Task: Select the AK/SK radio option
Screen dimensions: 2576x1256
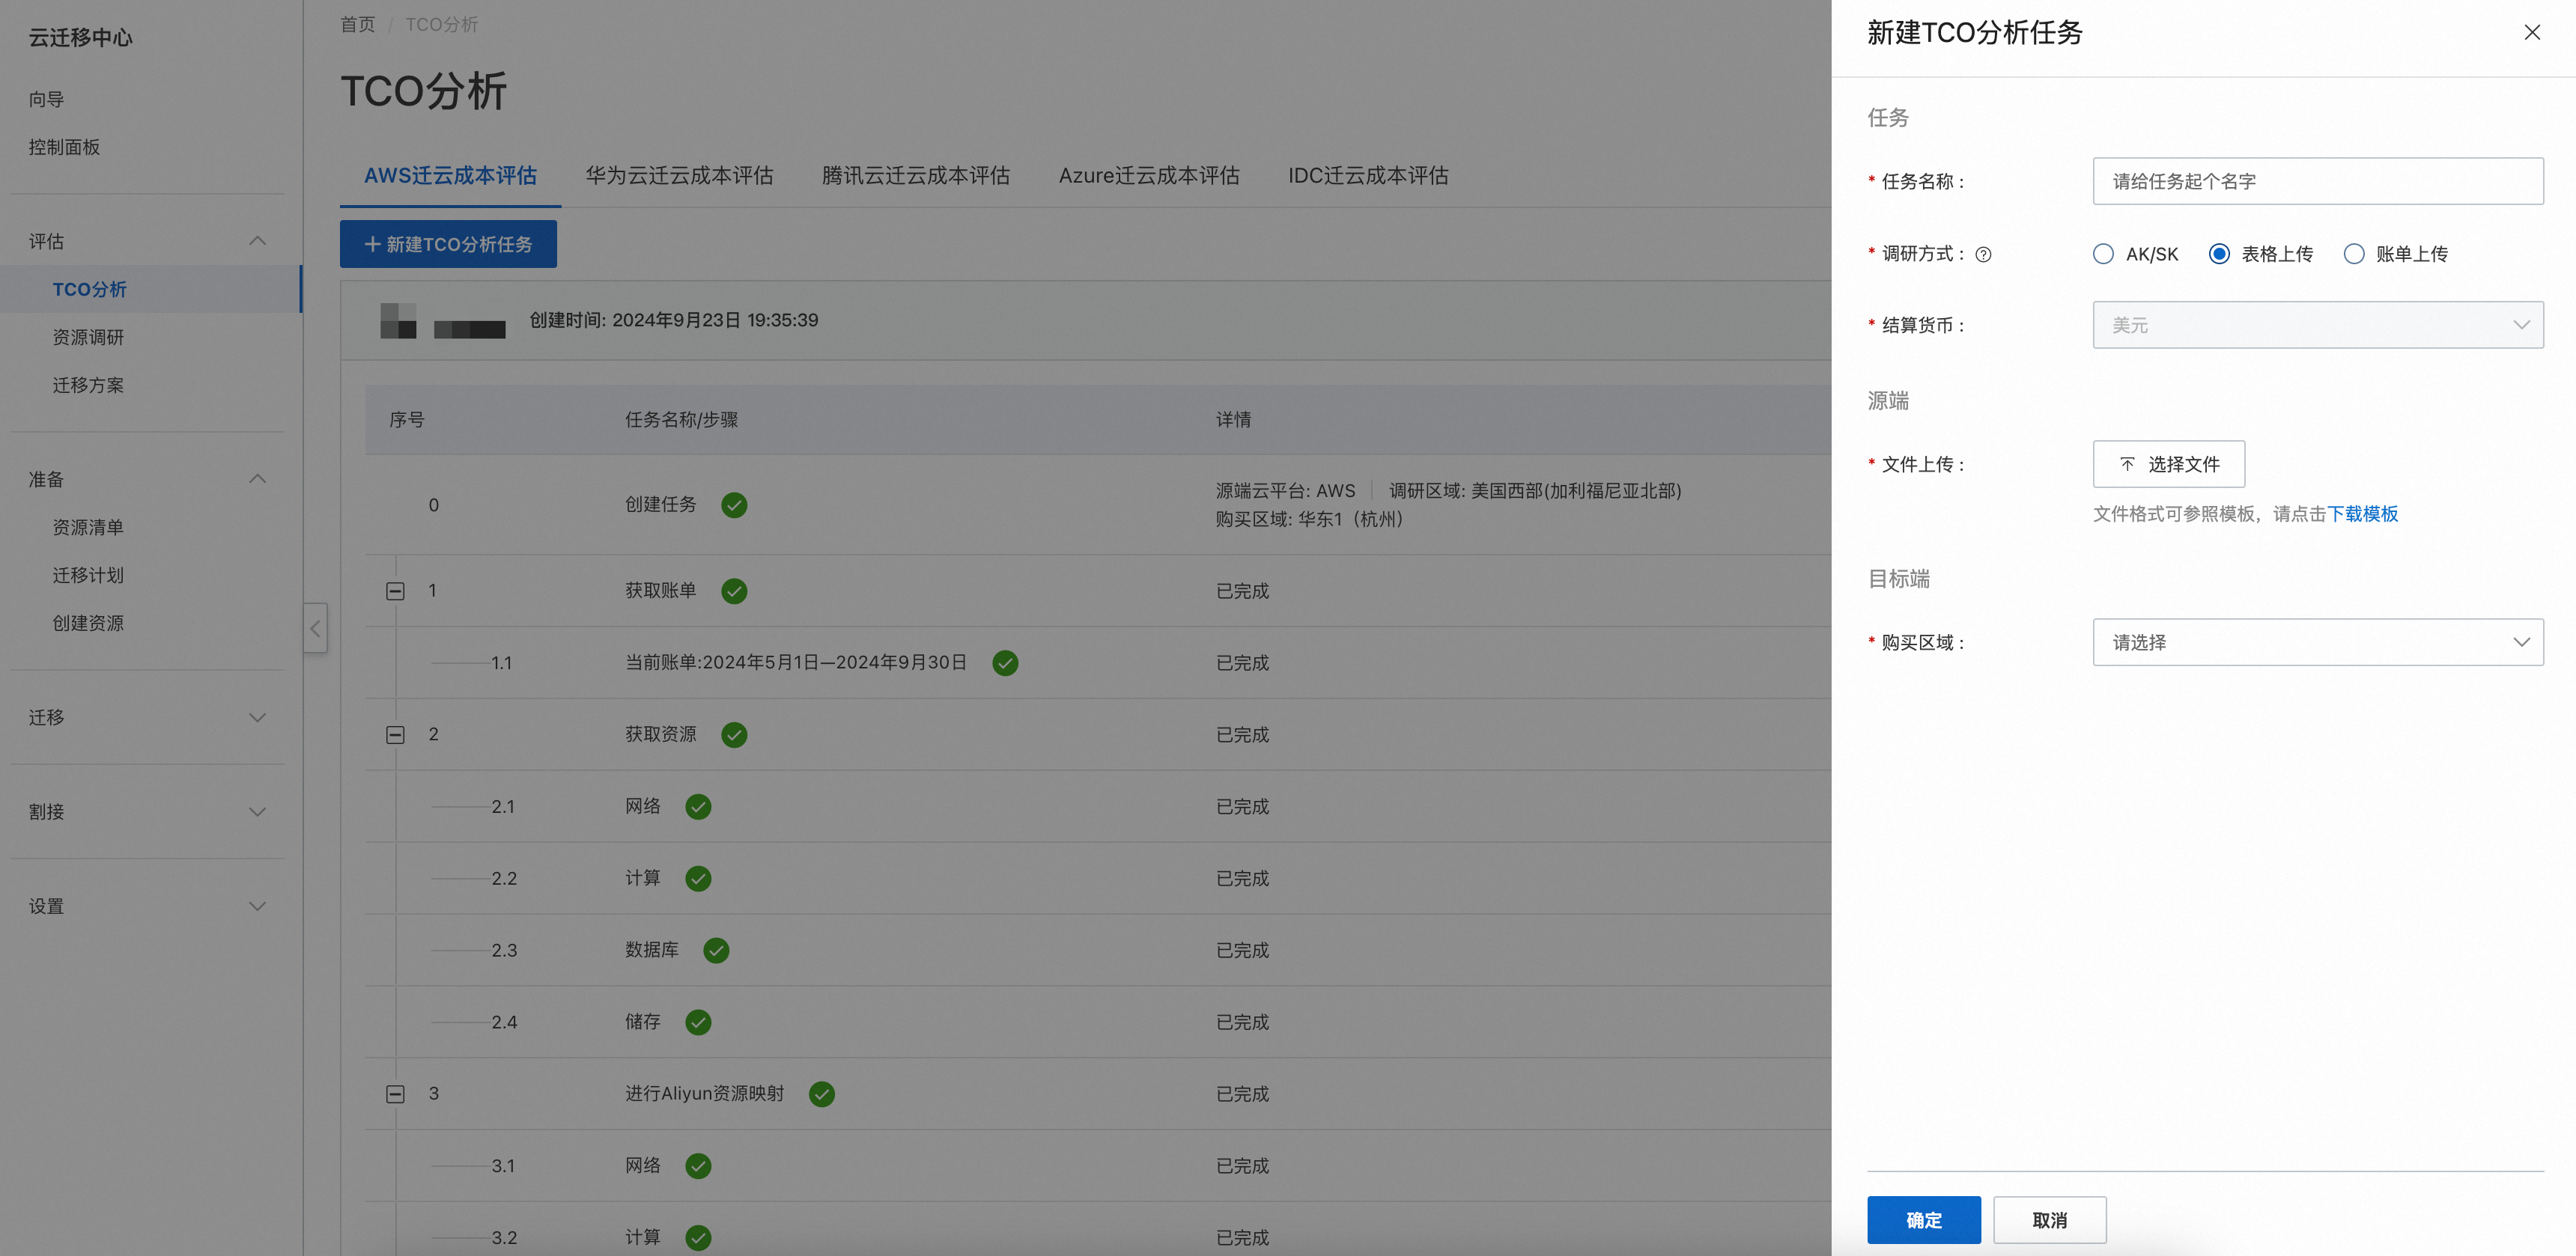Action: 2103,254
